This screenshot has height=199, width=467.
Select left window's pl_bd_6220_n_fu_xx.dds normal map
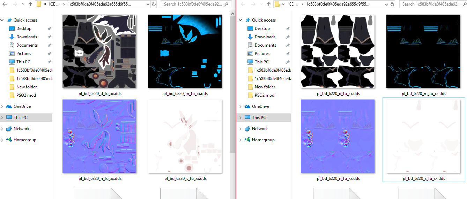(x=99, y=136)
